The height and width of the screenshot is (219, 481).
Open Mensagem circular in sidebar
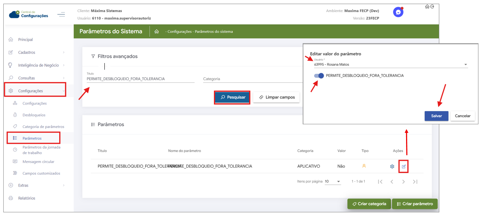pos(38,162)
